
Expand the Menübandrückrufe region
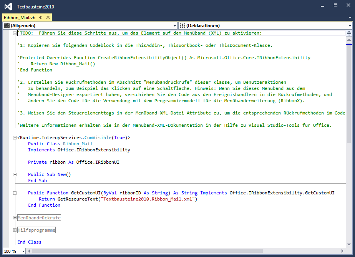click(x=15, y=217)
